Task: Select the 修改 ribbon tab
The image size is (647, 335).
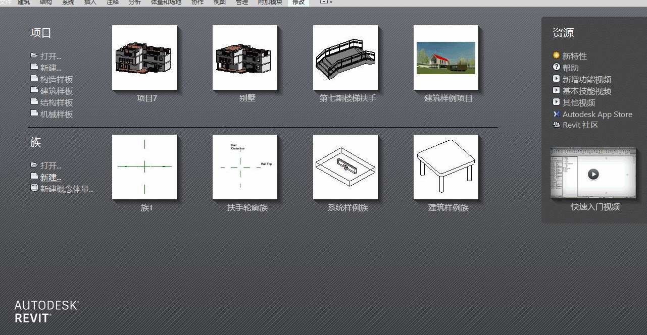Action: (x=298, y=3)
